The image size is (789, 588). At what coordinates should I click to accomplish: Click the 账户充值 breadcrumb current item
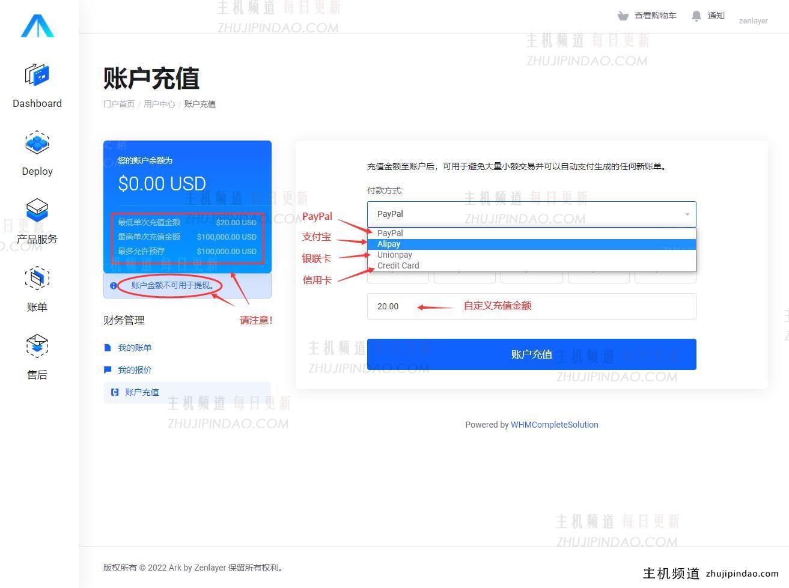tap(200, 104)
